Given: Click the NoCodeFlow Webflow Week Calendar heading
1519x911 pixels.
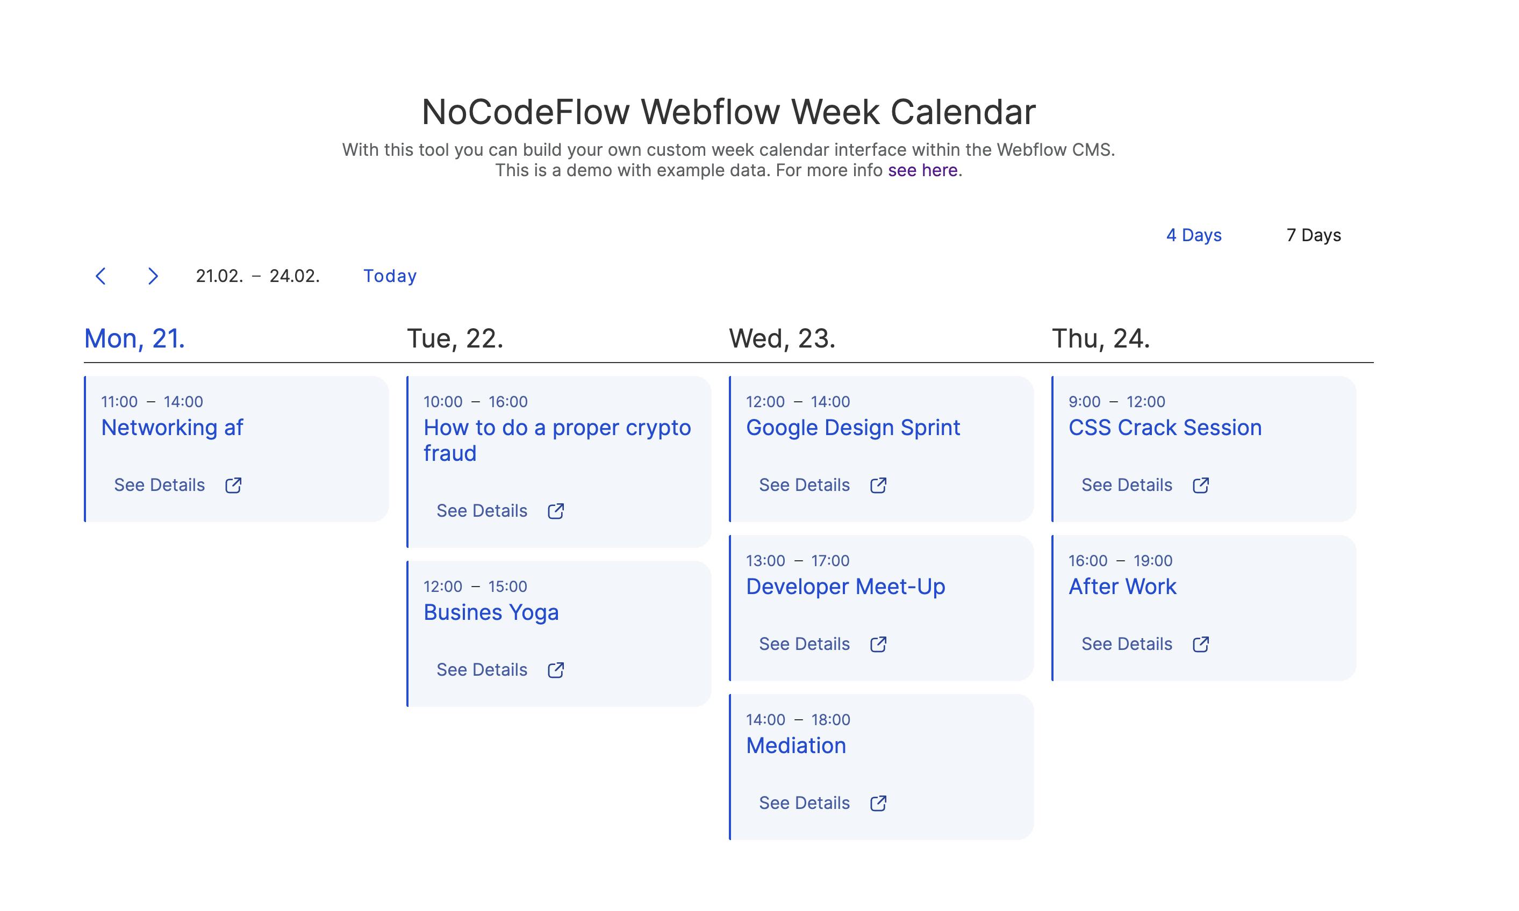Looking at the screenshot, I should tap(728, 112).
